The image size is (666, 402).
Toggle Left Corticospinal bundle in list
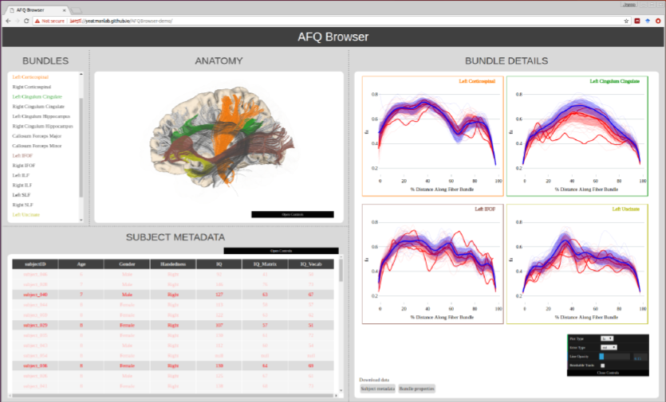tap(30, 77)
